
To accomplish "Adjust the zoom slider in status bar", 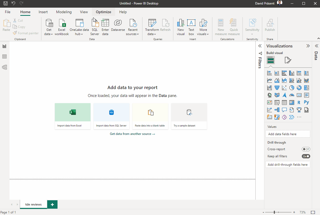I will [x=275, y=212].
